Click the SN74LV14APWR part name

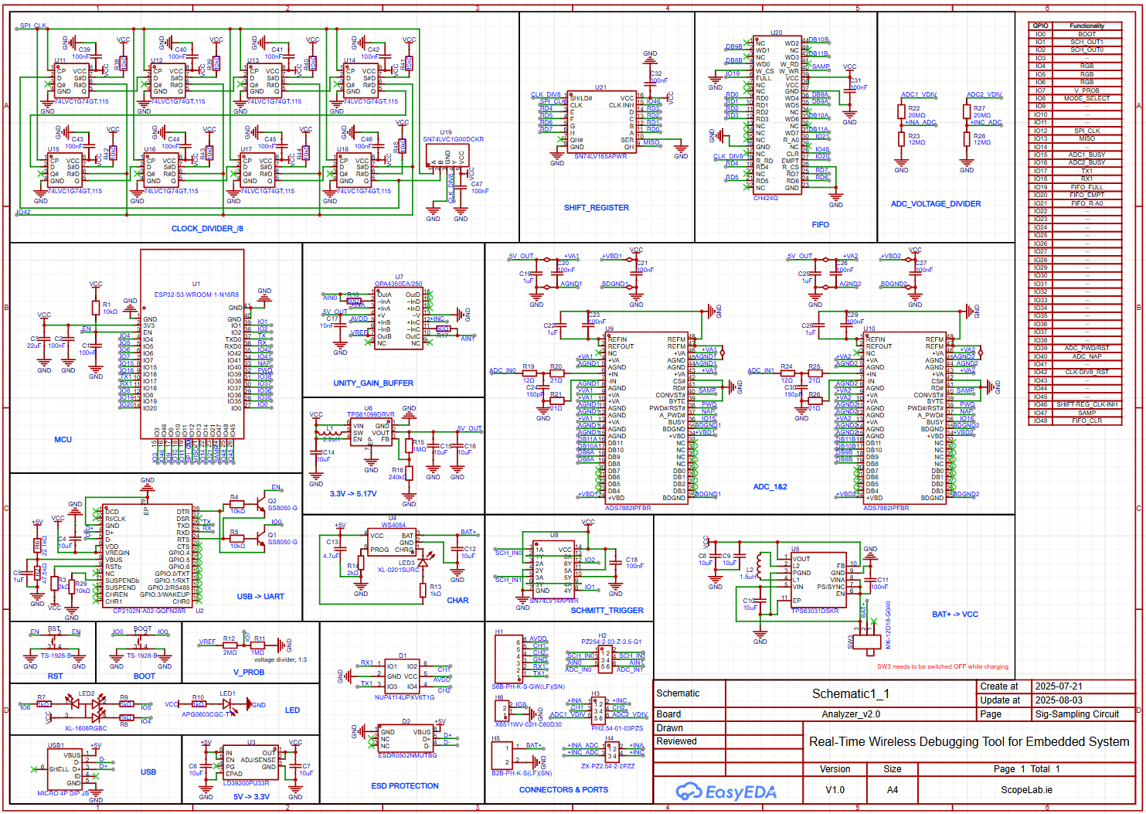coord(554,601)
